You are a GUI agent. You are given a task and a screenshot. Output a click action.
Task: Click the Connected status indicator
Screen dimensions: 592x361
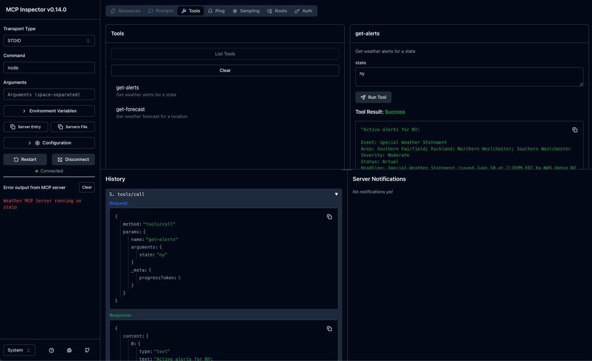coord(49,171)
